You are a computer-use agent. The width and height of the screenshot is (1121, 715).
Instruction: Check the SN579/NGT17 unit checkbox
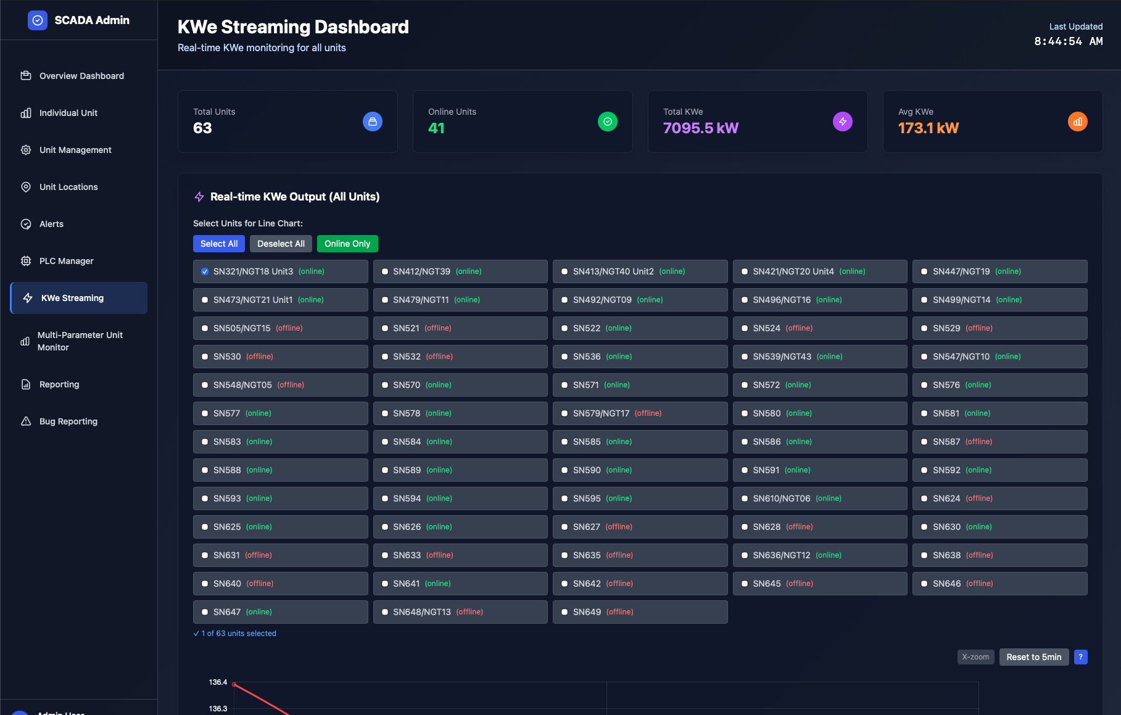(565, 413)
